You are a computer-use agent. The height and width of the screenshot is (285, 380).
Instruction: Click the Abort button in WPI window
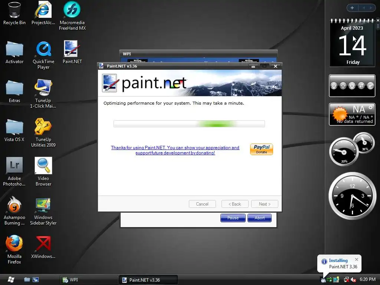point(259,218)
